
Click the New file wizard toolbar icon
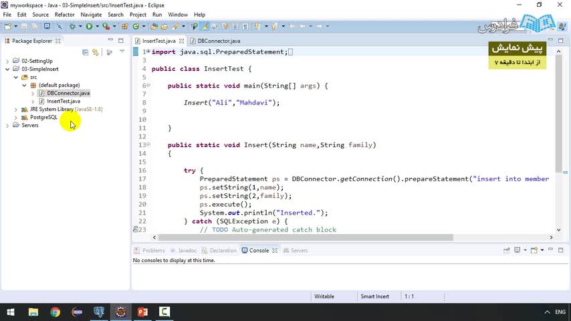coord(7,26)
